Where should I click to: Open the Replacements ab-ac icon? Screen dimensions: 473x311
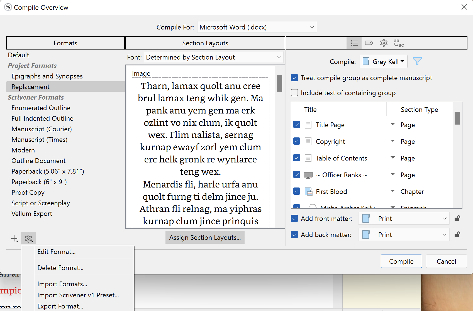point(398,43)
